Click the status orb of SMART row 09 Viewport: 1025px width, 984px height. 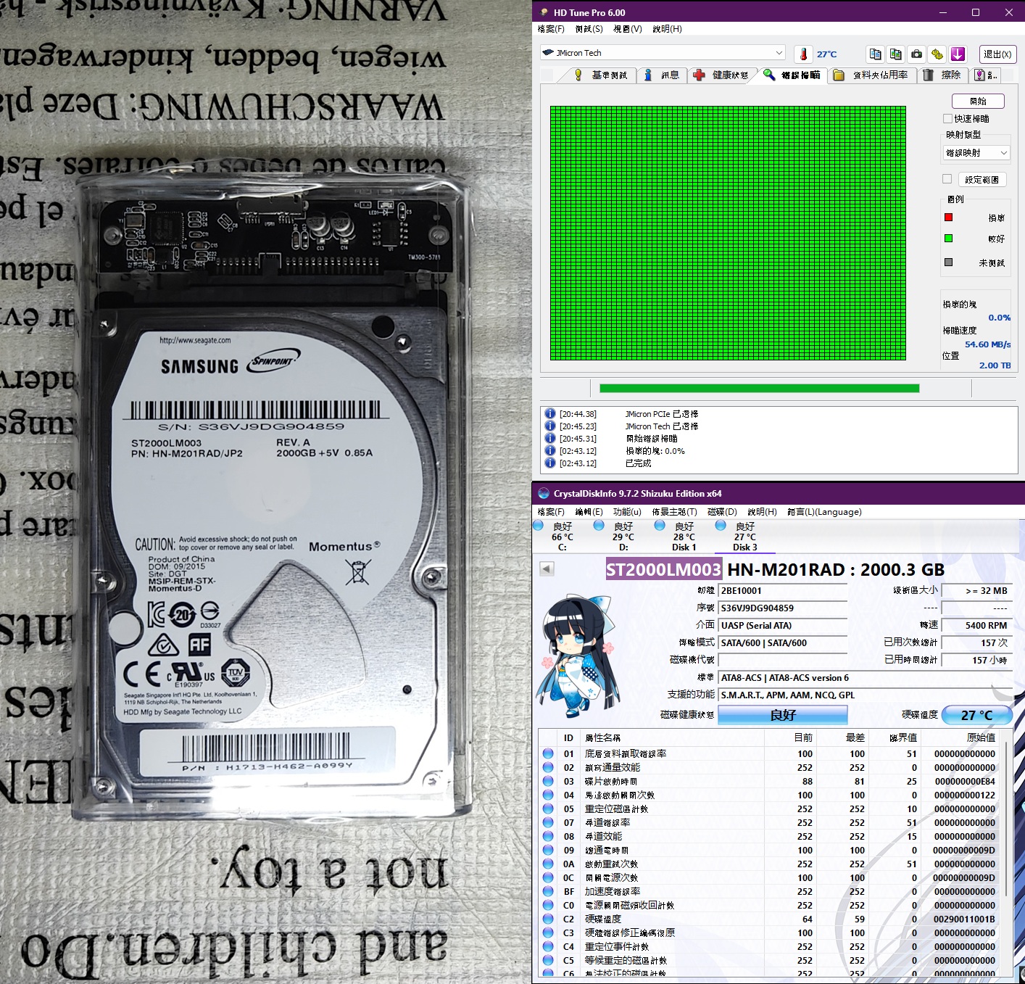point(549,850)
